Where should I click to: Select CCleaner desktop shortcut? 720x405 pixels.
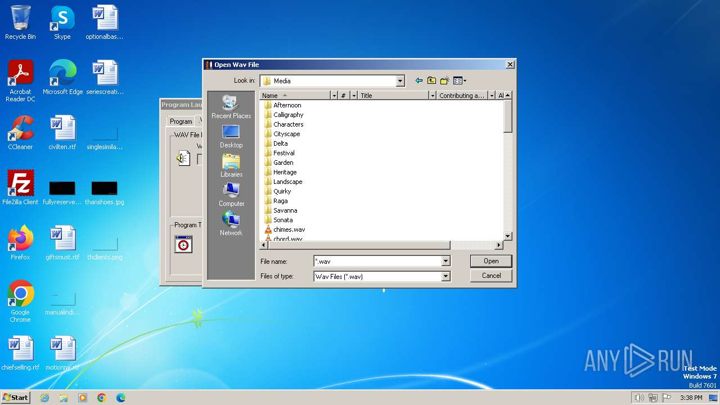click(x=20, y=133)
